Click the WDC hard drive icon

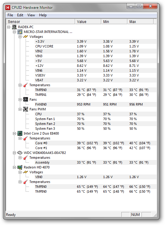pos(20,153)
